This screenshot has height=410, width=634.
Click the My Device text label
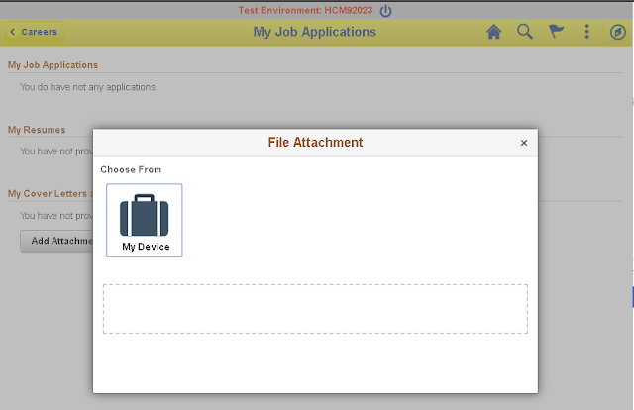(146, 247)
